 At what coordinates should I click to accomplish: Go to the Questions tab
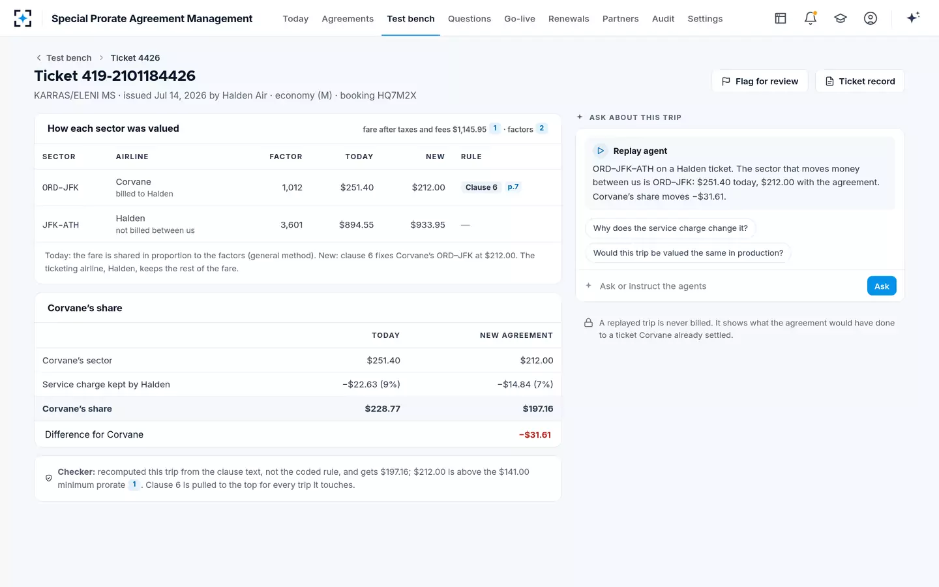point(469,19)
